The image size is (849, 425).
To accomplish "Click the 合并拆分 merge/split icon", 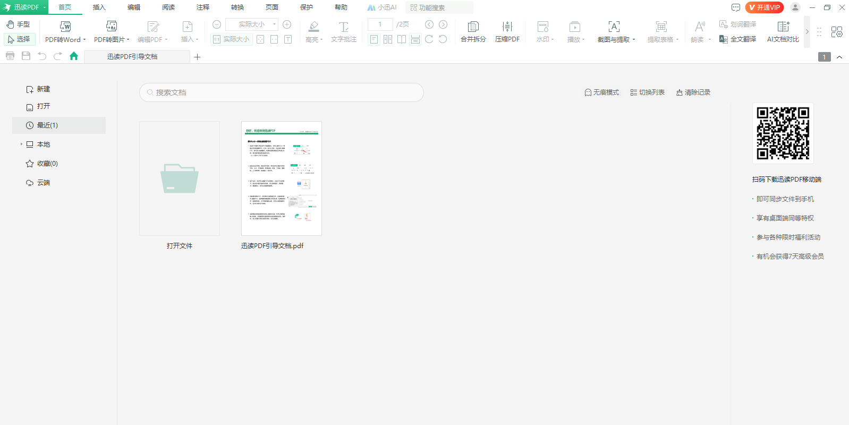I will coord(473,27).
